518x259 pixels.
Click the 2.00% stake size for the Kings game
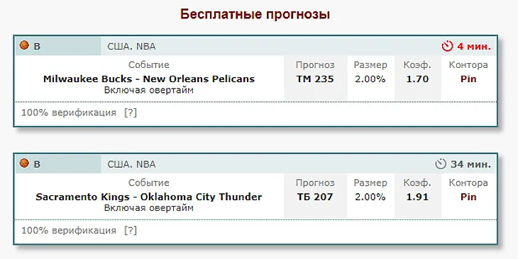point(370,197)
